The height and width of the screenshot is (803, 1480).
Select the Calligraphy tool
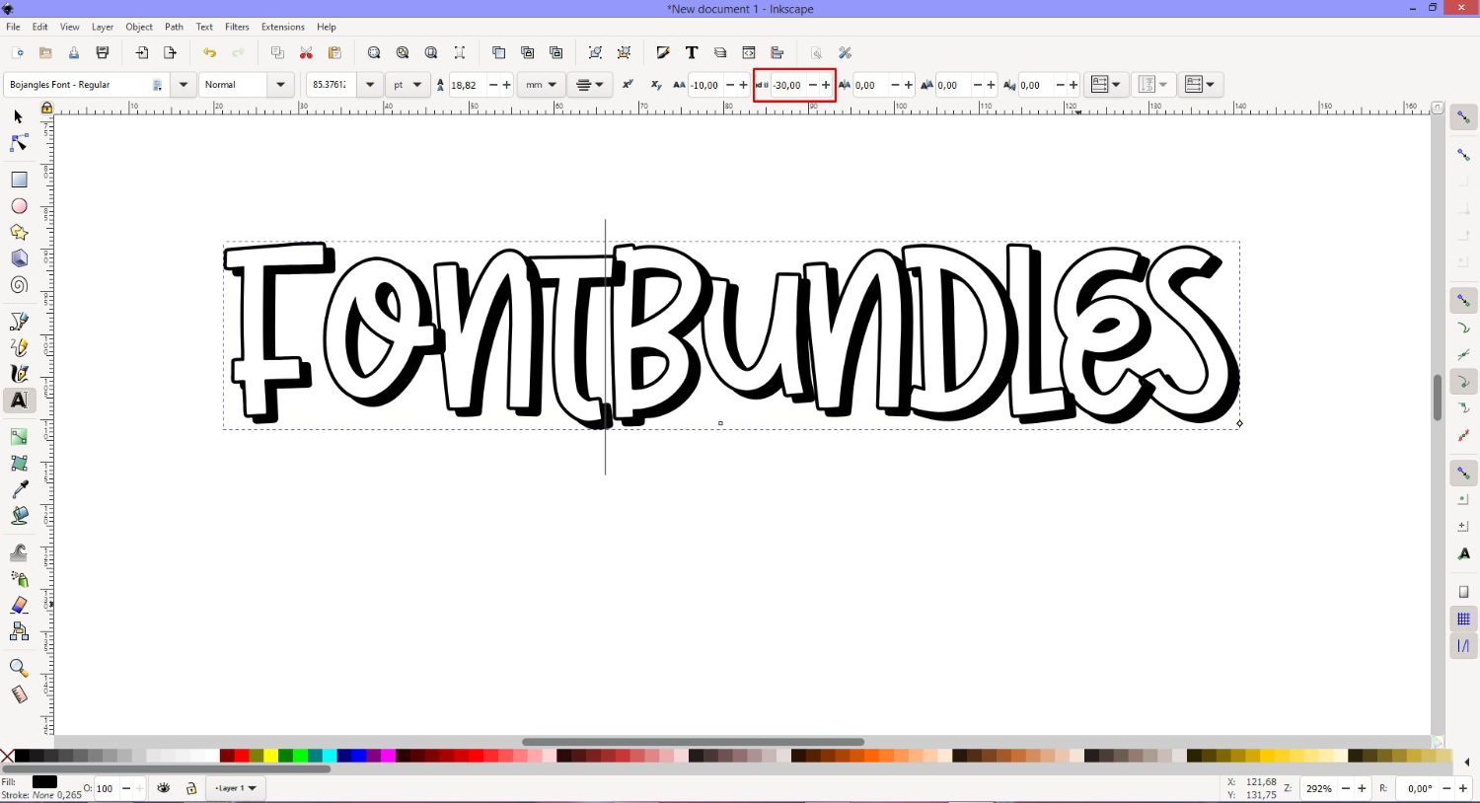(19, 374)
